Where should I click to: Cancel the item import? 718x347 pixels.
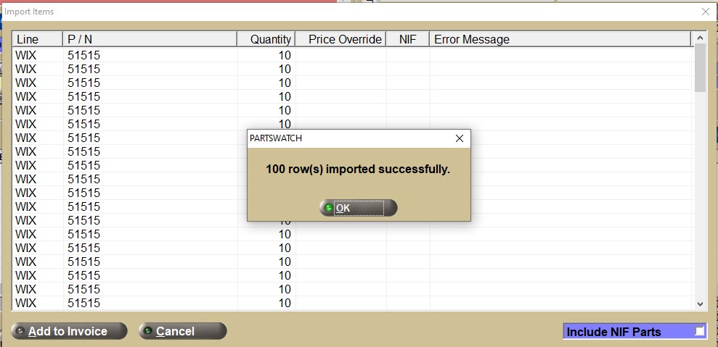click(x=182, y=331)
